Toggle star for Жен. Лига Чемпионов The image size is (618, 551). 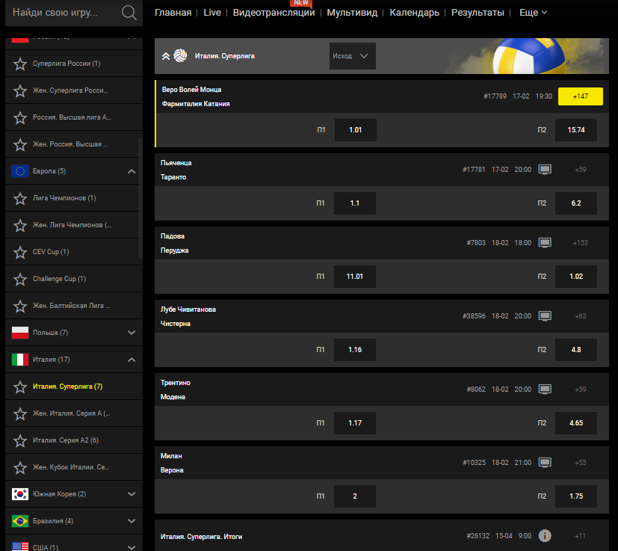pos(20,225)
